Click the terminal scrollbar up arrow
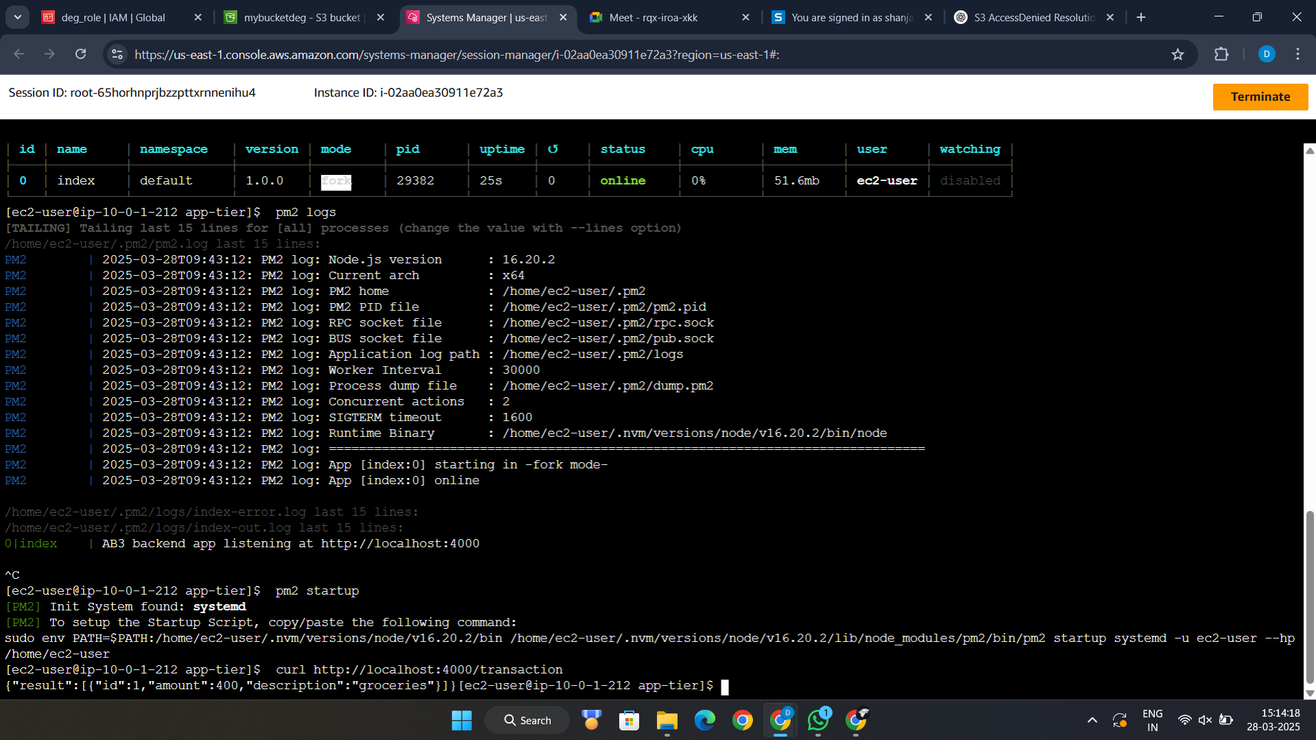The width and height of the screenshot is (1316, 740). [1309, 151]
